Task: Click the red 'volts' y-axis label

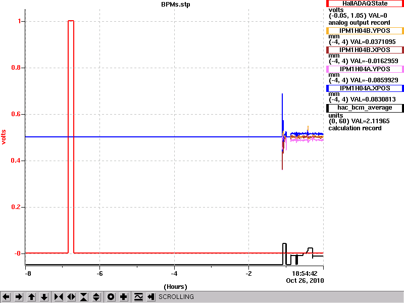Action: click(4, 137)
